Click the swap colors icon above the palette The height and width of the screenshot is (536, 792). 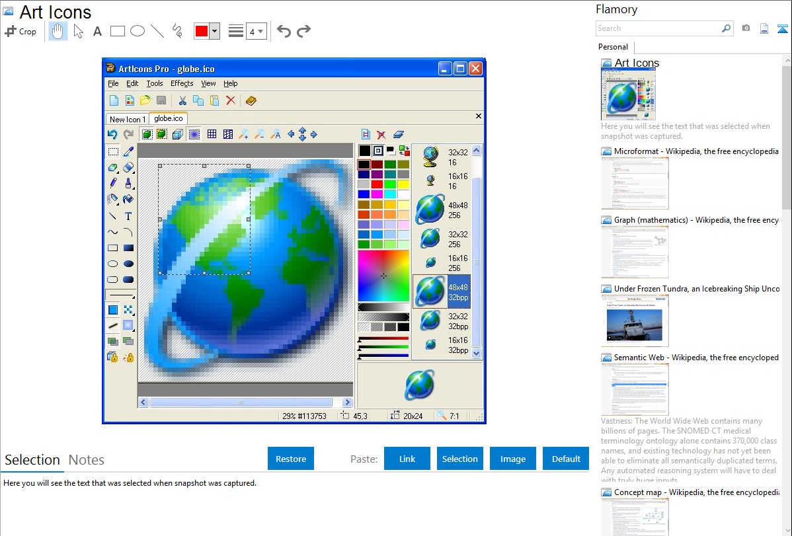click(404, 151)
